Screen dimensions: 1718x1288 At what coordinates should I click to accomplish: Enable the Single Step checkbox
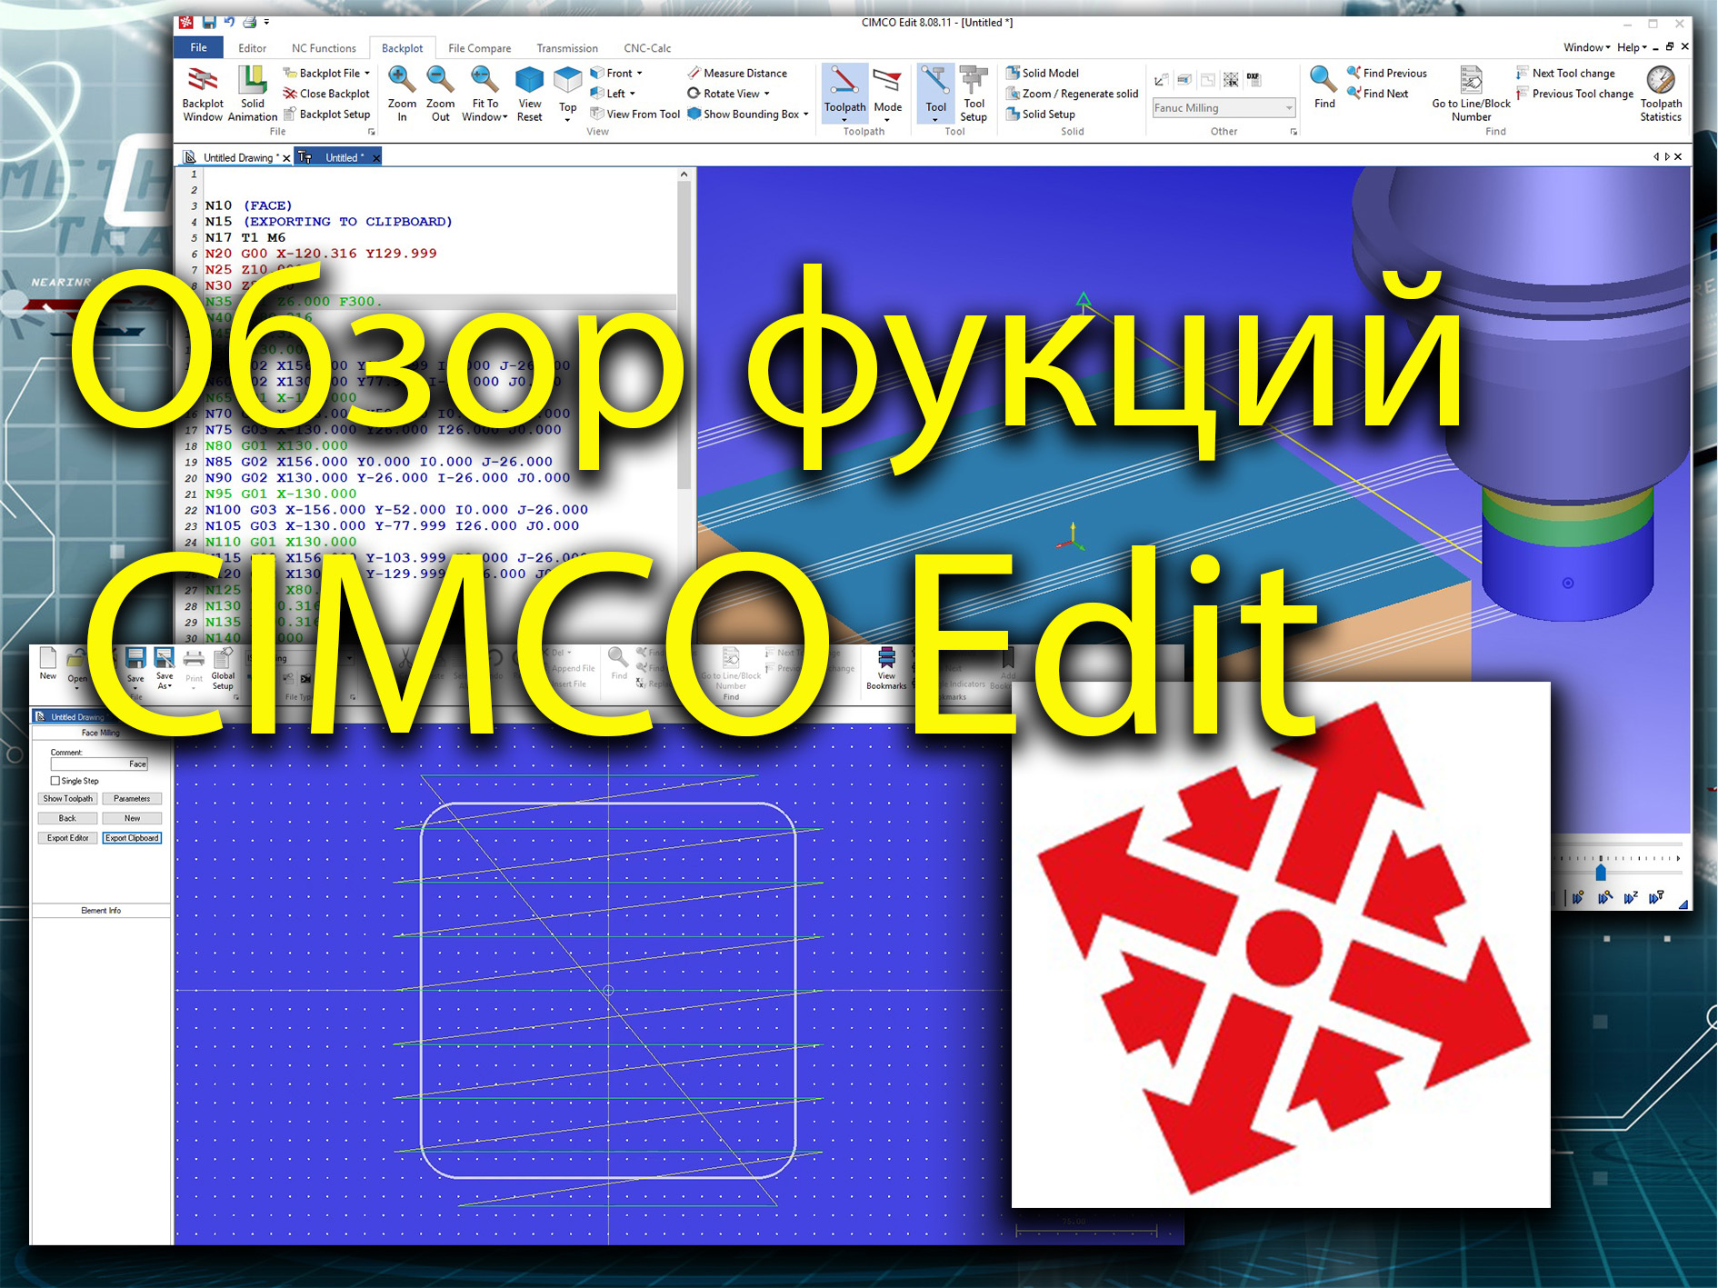click(x=55, y=780)
